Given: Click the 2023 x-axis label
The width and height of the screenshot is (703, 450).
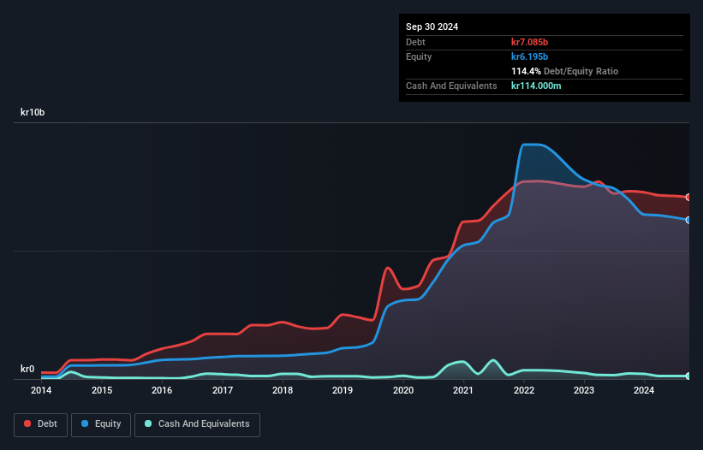Looking at the screenshot, I should (584, 390).
